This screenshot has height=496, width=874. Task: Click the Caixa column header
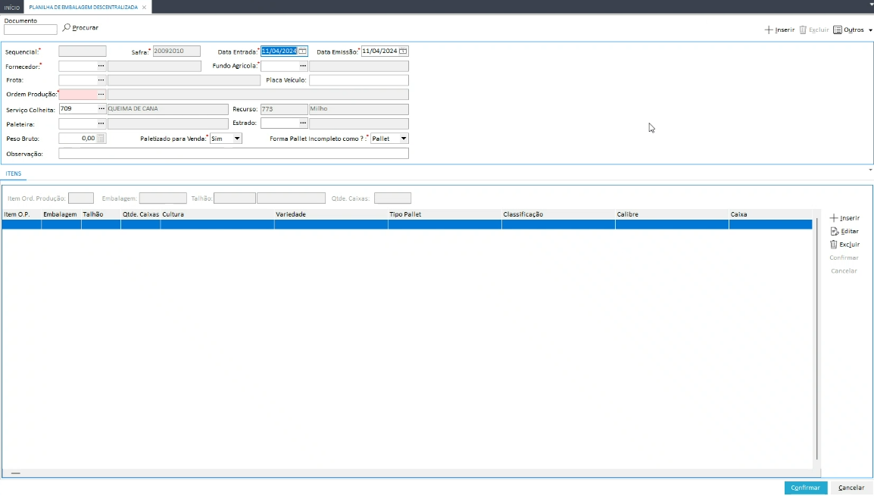click(x=770, y=214)
